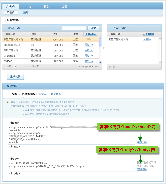Open the 设置 tab
Image resolution: width=166 pixels, height=184 pixels.
click(x=65, y=7)
